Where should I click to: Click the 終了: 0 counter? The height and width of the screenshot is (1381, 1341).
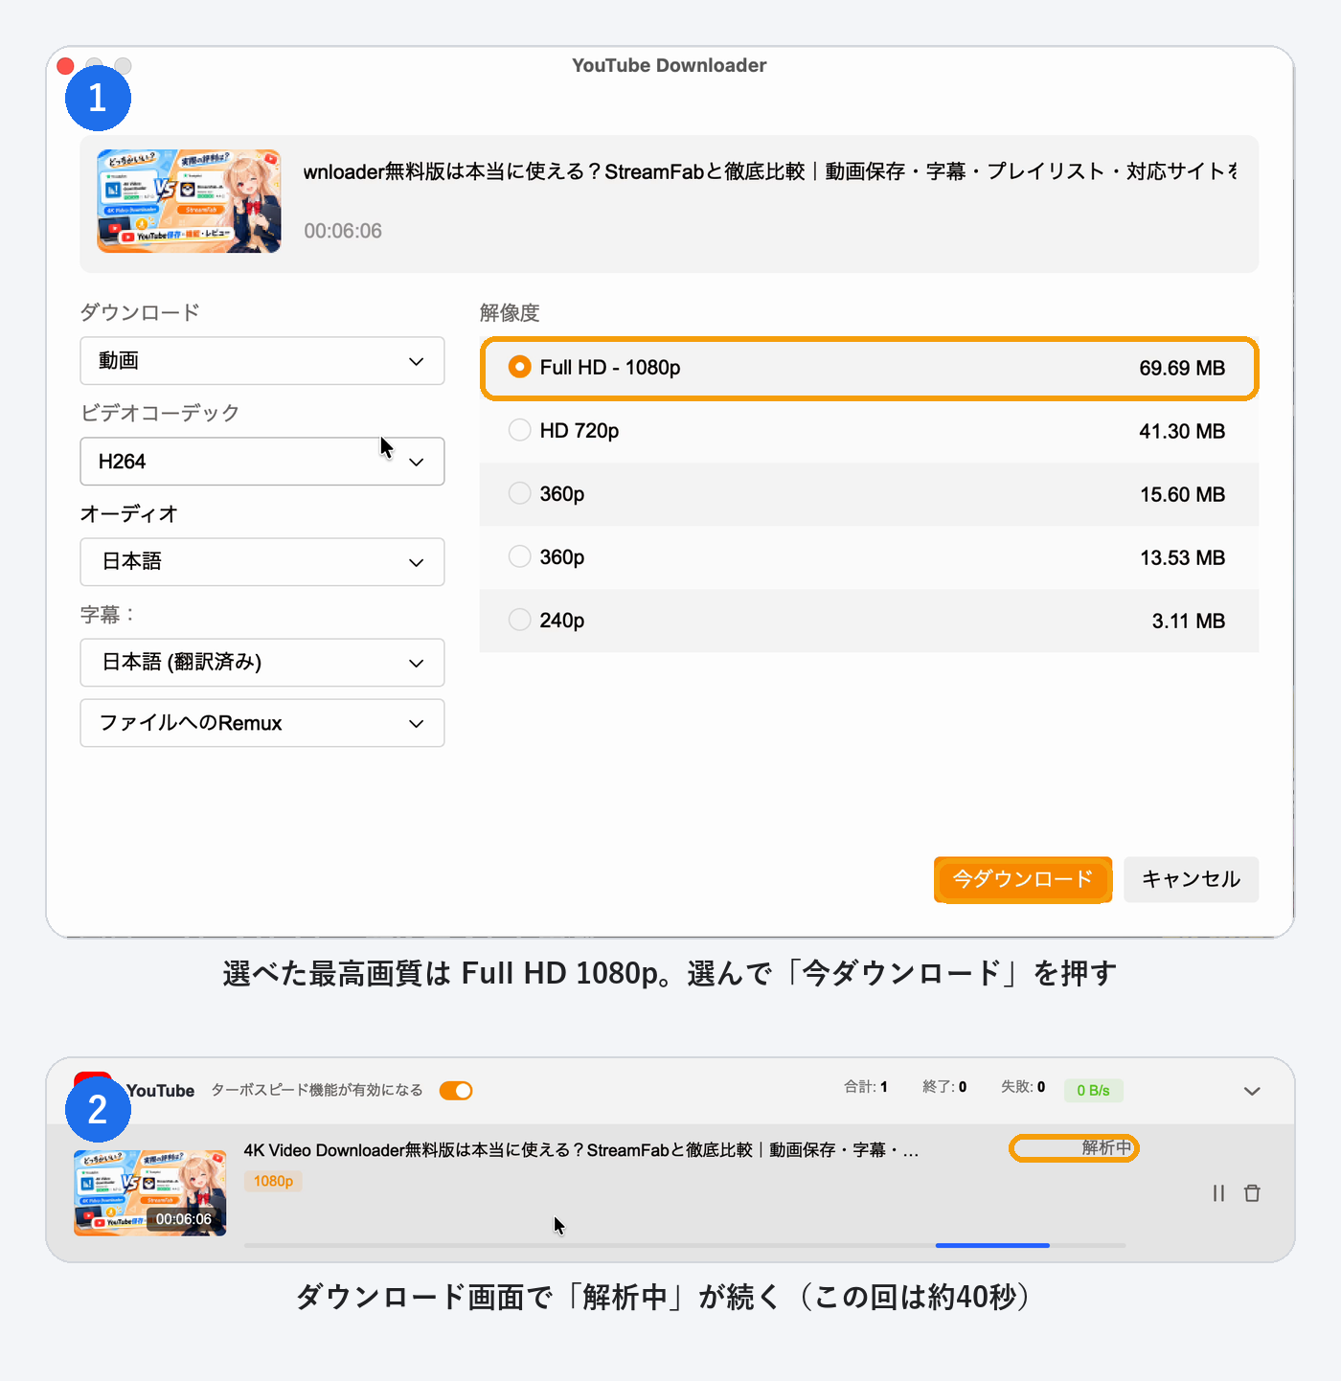point(944,1087)
